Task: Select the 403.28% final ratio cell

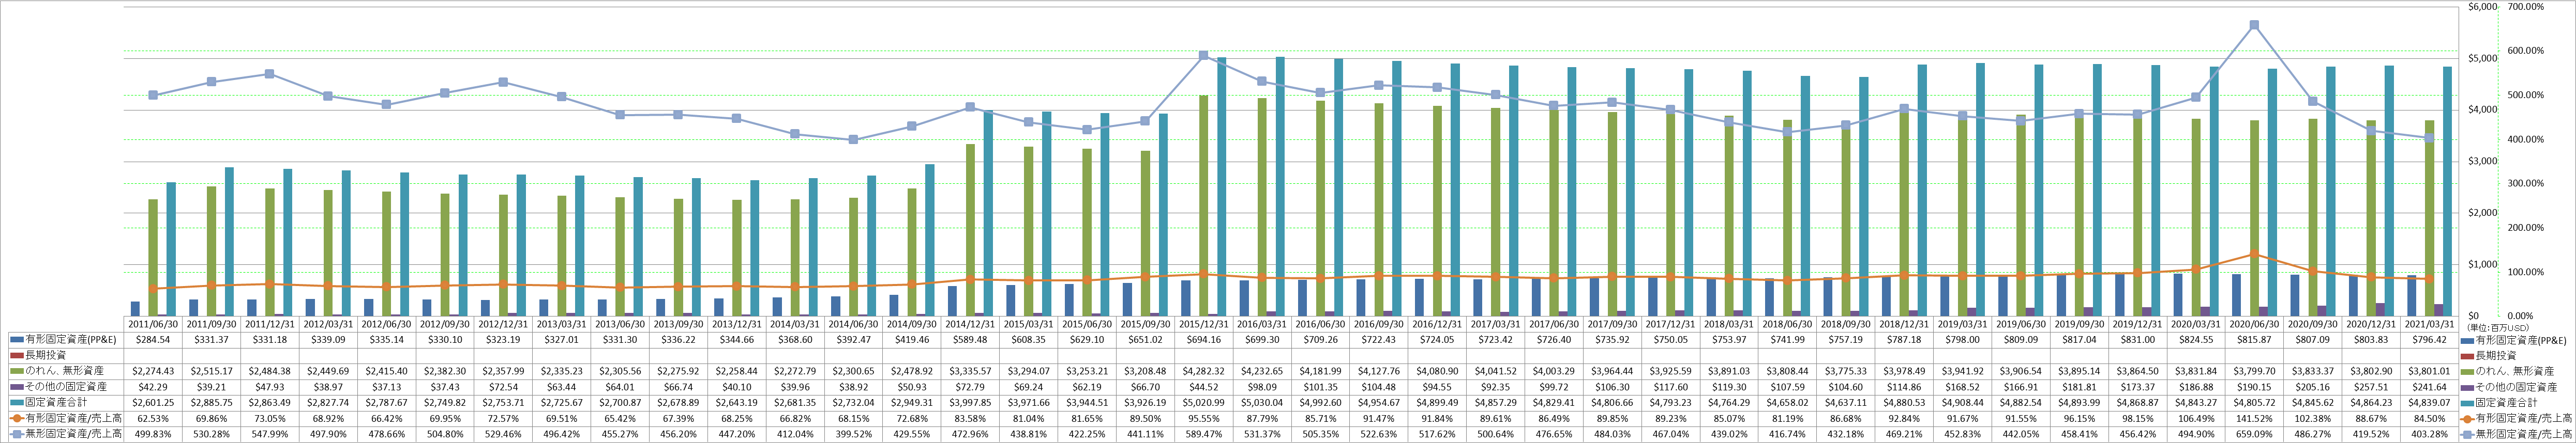Action: pyautogui.click(x=2429, y=434)
